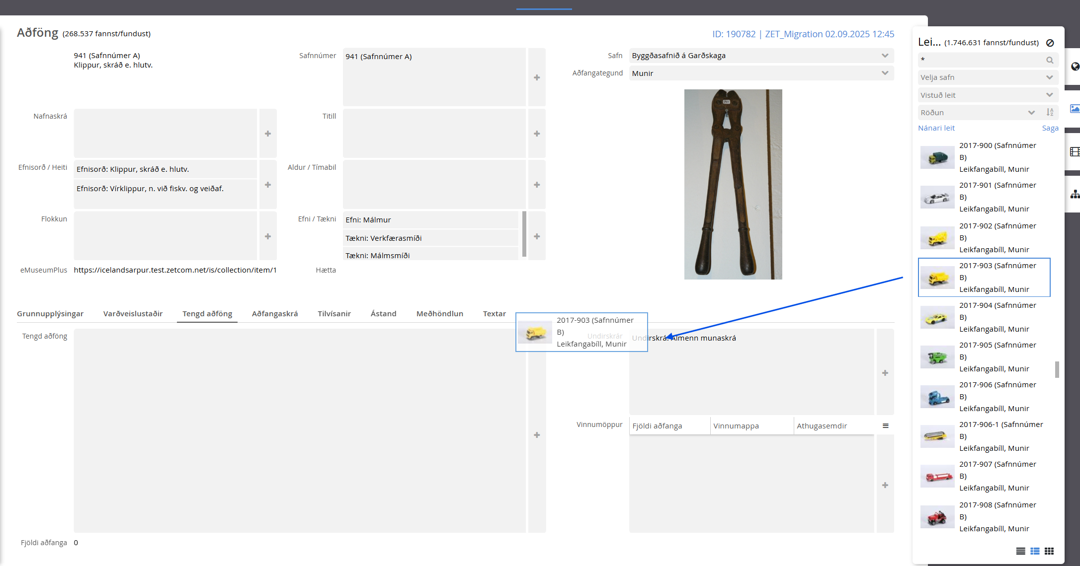Open the globe icon in sidebar
The width and height of the screenshot is (1080, 566).
click(x=1075, y=67)
